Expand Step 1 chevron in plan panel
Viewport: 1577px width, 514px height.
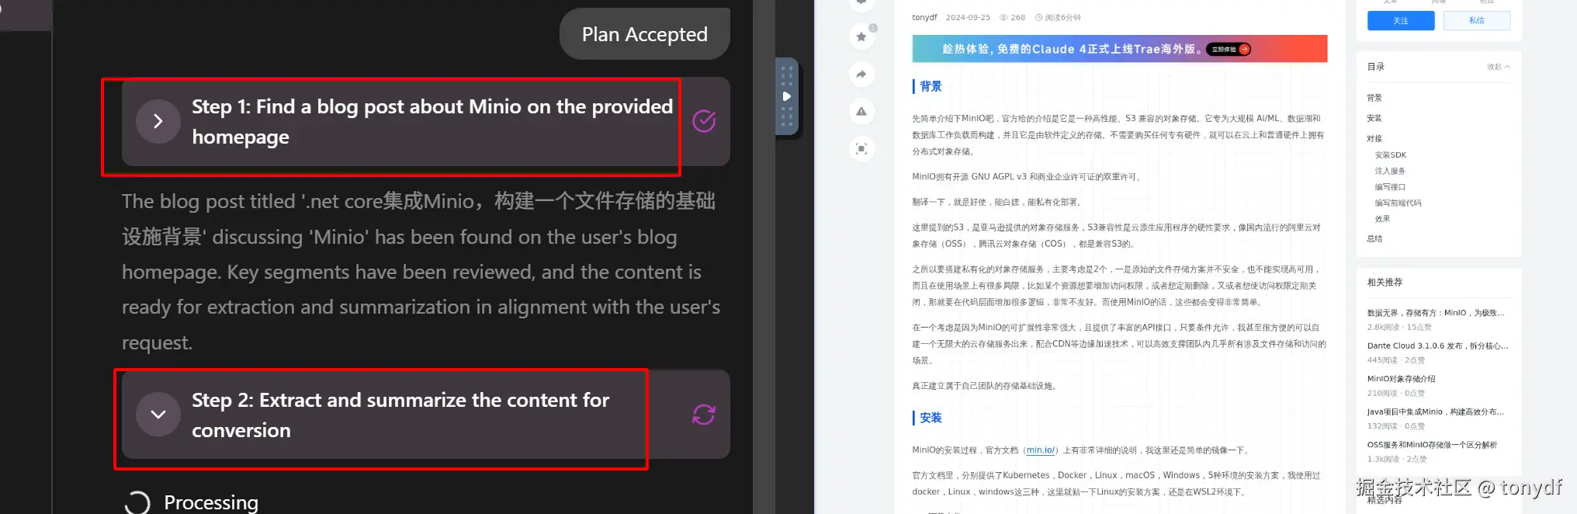pos(158,121)
